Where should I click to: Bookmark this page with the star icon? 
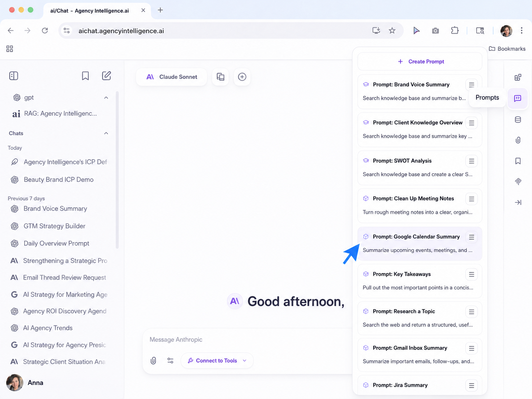[x=392, y=30]
